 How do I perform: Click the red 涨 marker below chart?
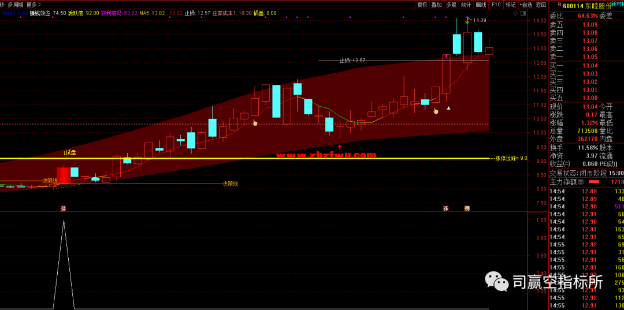point(445,208)
